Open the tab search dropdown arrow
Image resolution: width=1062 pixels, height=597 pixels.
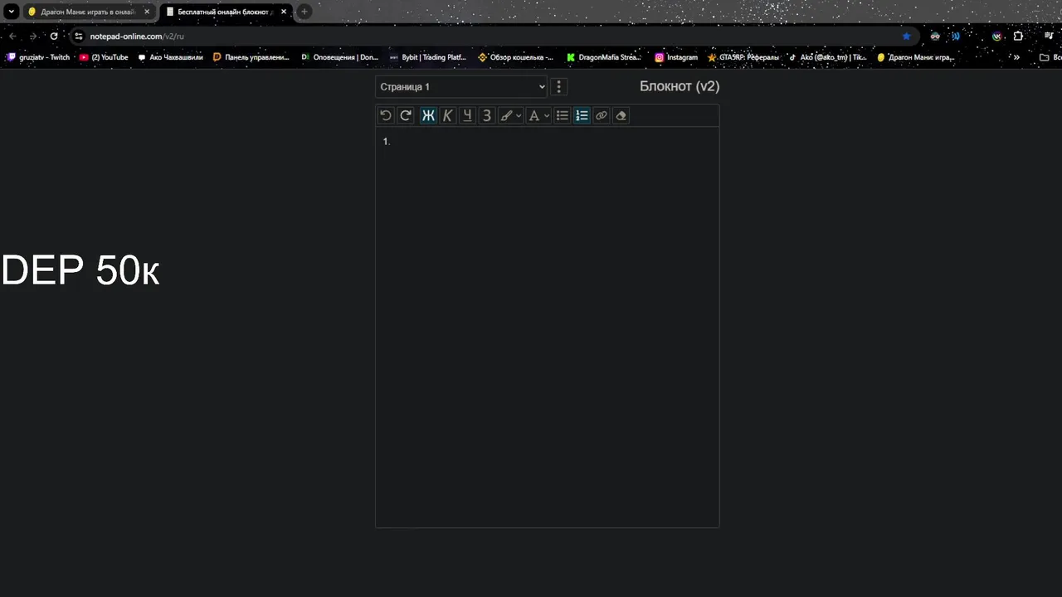point(12,12)
